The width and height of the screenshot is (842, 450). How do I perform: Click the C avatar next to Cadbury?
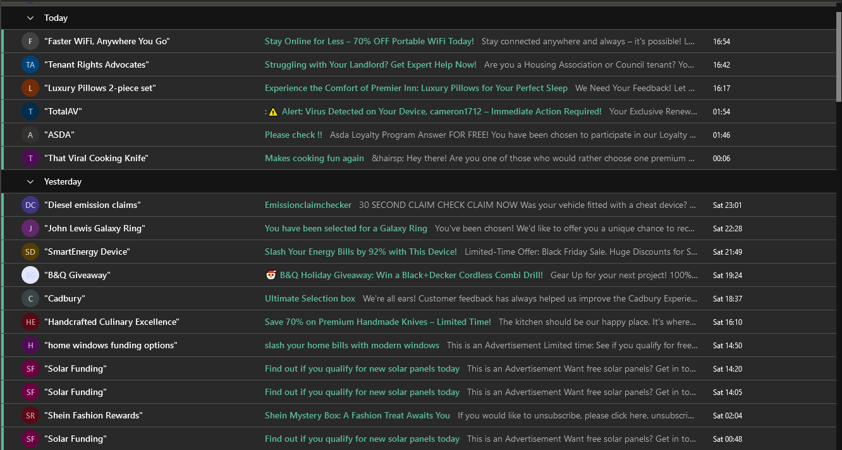pos(30,299)
